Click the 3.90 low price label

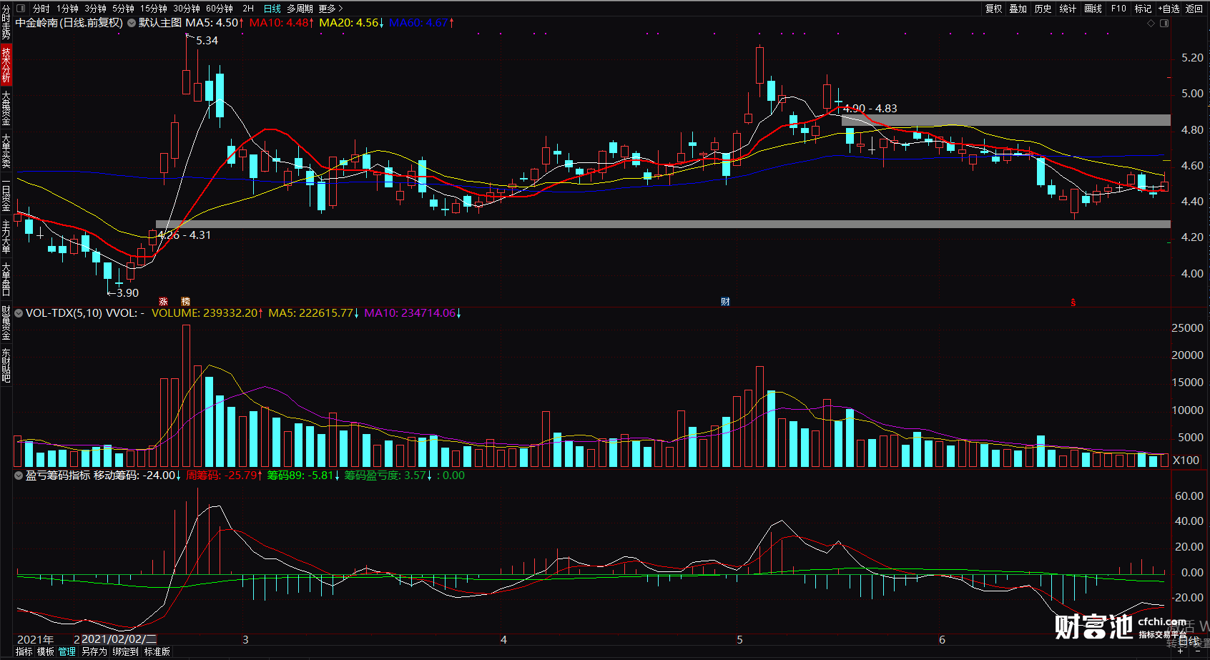tap(127, 292)
